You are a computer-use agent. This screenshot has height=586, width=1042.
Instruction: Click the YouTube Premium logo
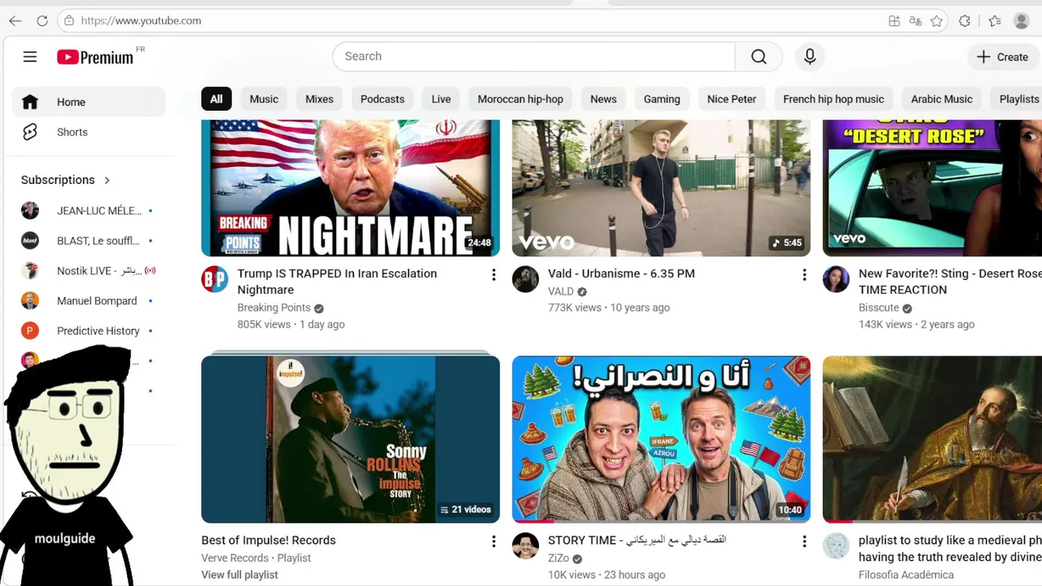pyautogui.click(x=95, y=57)
